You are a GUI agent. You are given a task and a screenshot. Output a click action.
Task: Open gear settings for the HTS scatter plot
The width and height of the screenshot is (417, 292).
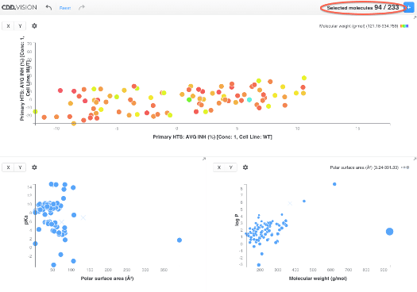coord(34,26)
